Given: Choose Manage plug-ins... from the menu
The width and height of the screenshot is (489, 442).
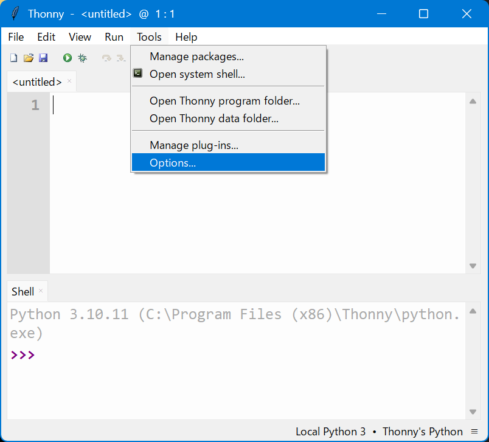Looking at the screenshot, I should pos(228,145).
